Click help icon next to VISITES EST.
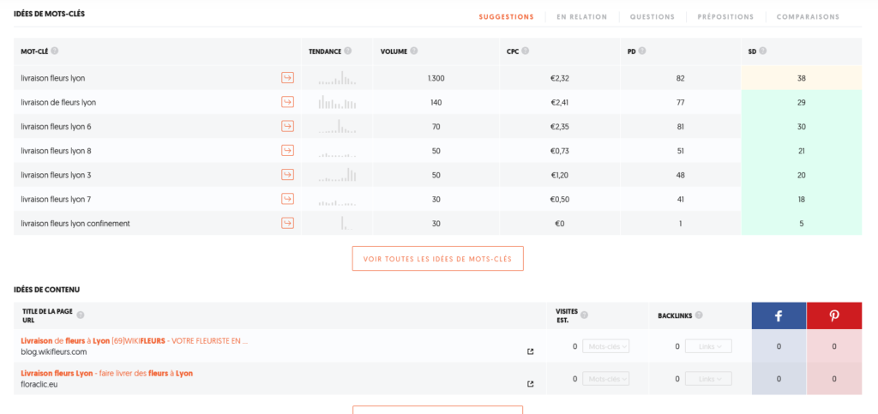Screen dimensions: 878x414 point(584,315)
